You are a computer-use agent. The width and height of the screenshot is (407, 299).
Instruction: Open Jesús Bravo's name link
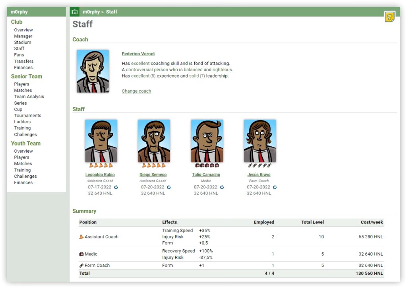click(259, 175)
